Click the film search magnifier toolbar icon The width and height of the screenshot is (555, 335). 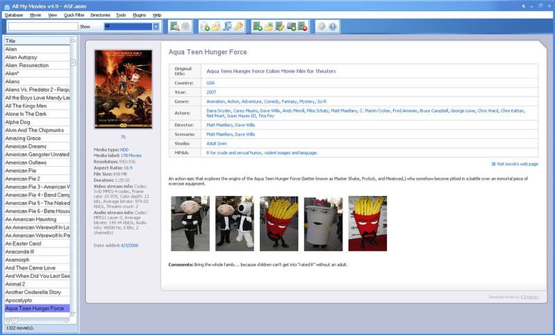174,26
